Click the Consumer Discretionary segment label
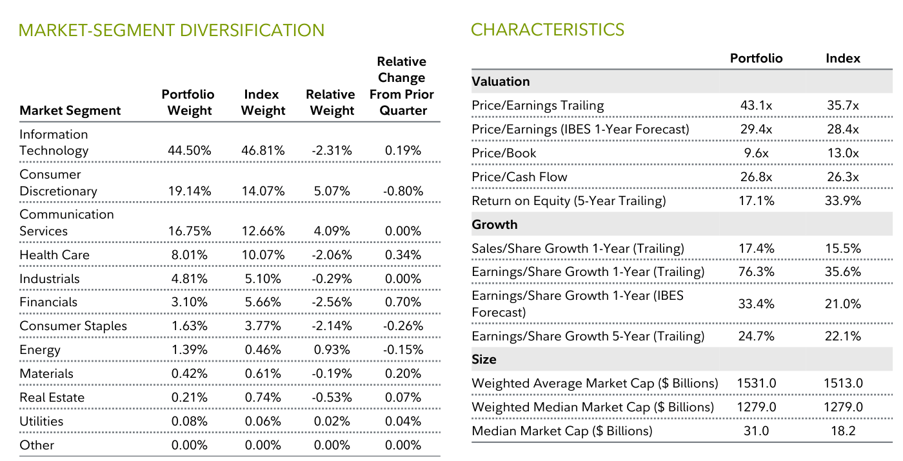 (58, 182)
